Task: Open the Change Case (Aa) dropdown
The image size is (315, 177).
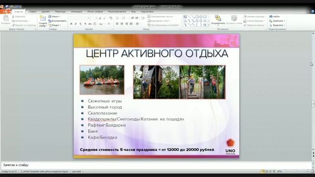Action: point(101,24)
